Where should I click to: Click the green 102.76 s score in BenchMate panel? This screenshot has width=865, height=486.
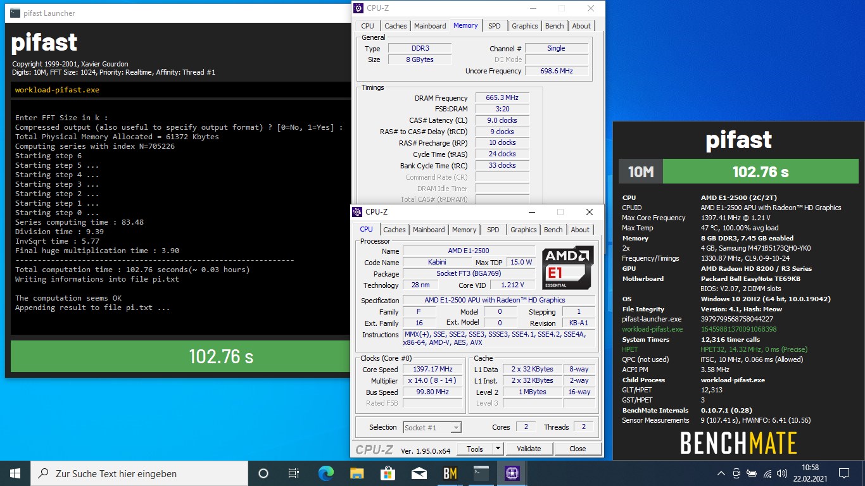coord(761,171)
